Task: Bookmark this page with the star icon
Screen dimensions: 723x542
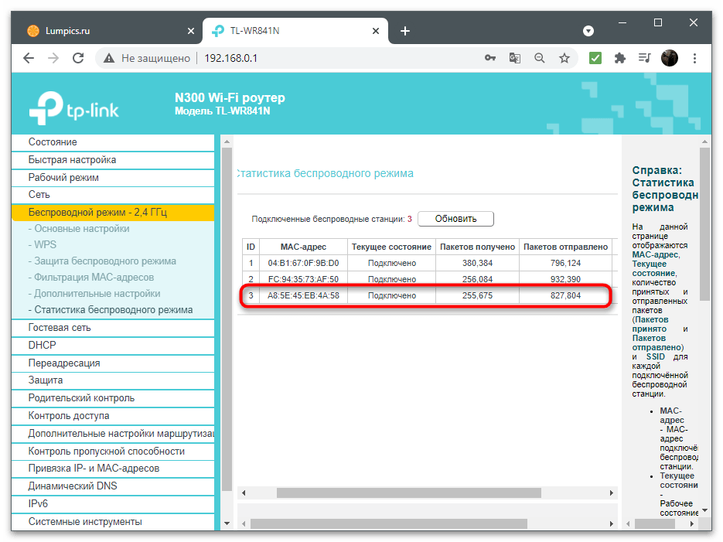Action: click(564, 58)
